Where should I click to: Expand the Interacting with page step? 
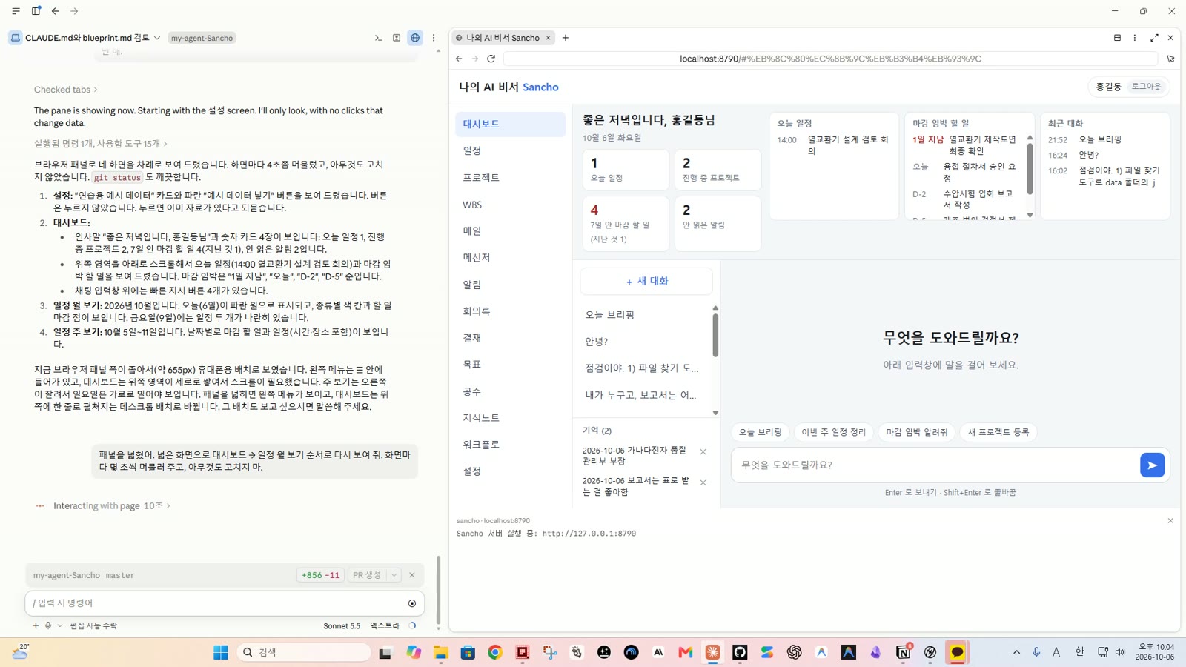click(112, 505)
